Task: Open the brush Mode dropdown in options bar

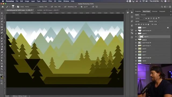Action: 31,7
